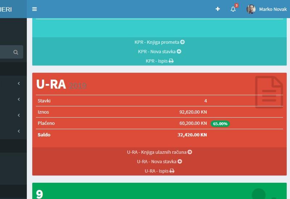This screenshot has width=290, height=199.
Task: Click the Stavki count 4
Action: coord(206,101)
